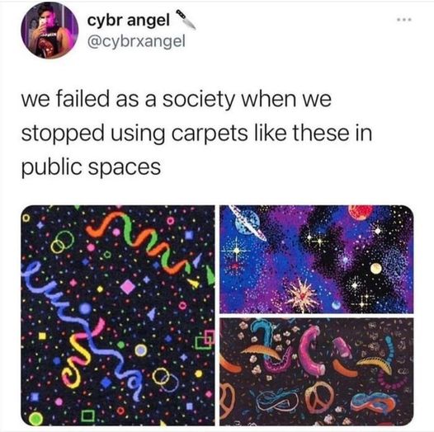Image resolution: width=434 pixels, height=432 pixels.
Task: Open the peace sign carpet image
Action: point(317,372)
